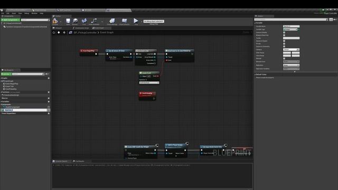Click Event Graph in the breadcrumb
The image size is (338, 190).
coord(107,33)
